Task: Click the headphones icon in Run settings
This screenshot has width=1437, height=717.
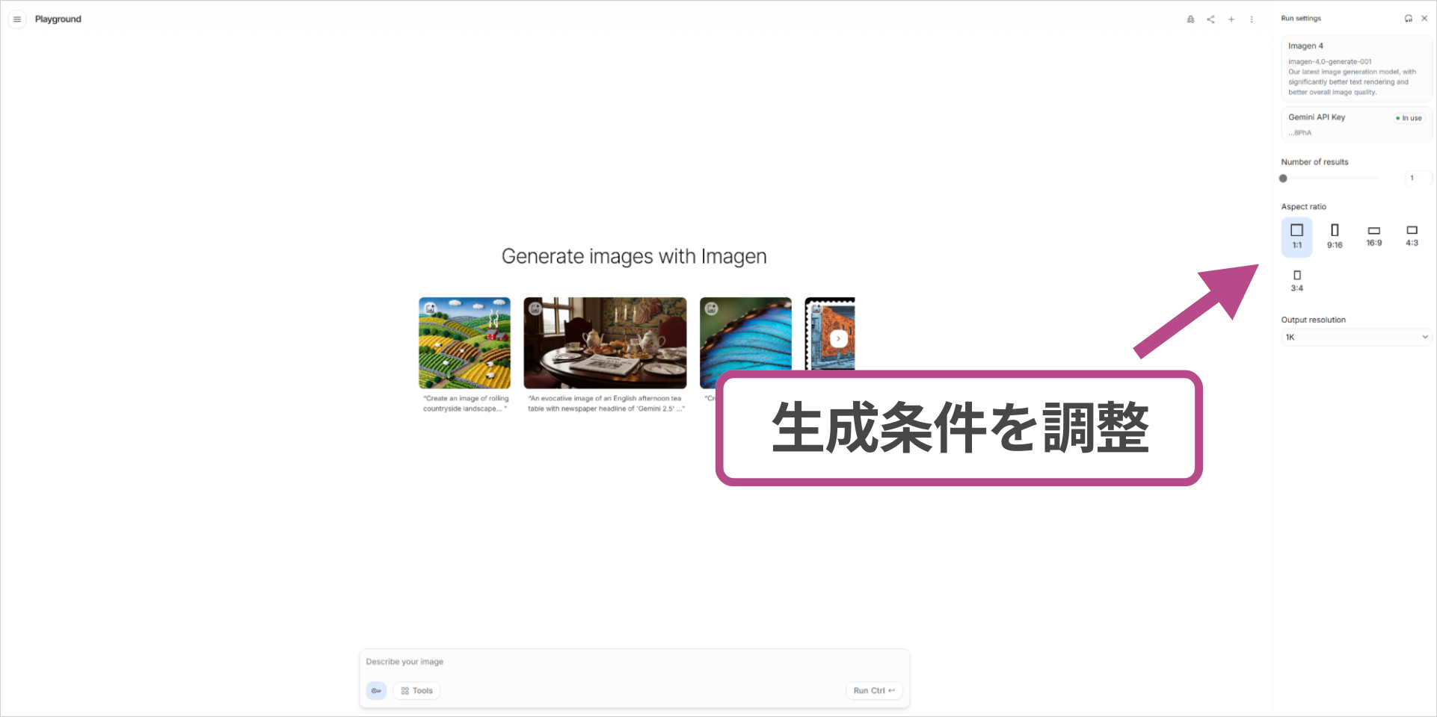Action: [1409, 18]
